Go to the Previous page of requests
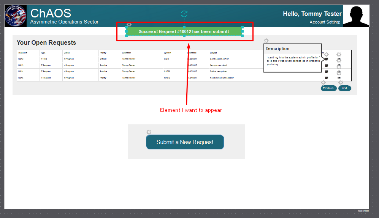The image size is (379, 218). click(x=328, y=88)
